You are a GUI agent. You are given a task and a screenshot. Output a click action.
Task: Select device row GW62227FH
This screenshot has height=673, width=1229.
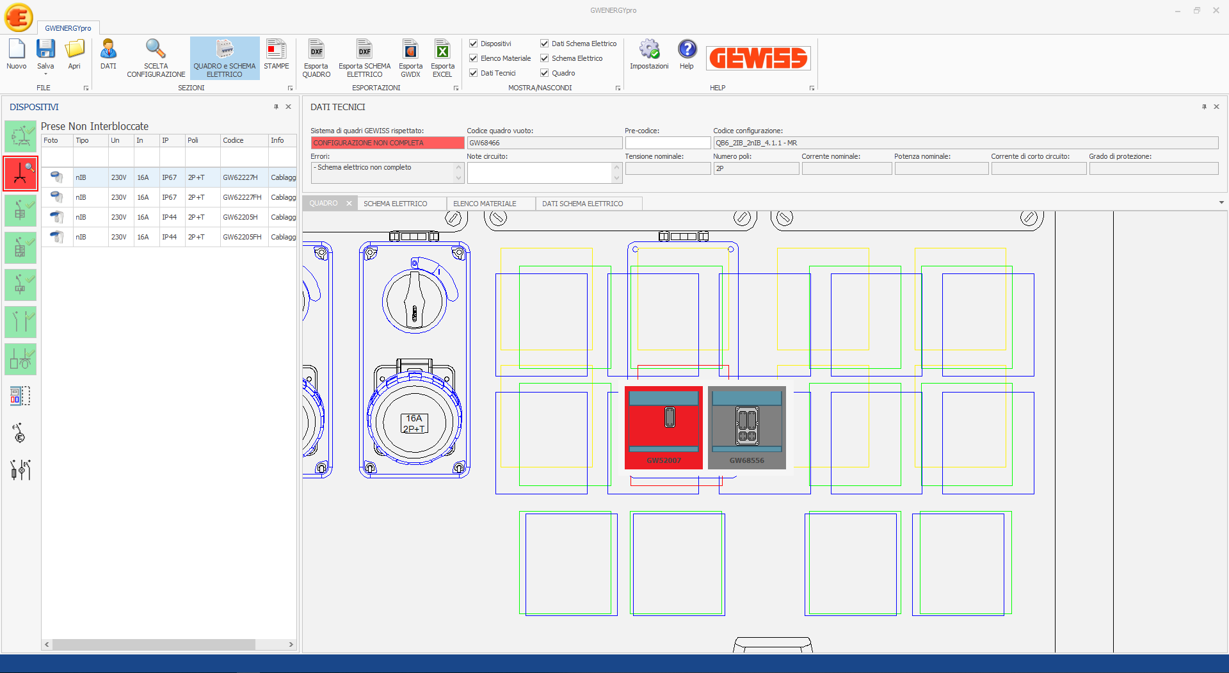169,197
